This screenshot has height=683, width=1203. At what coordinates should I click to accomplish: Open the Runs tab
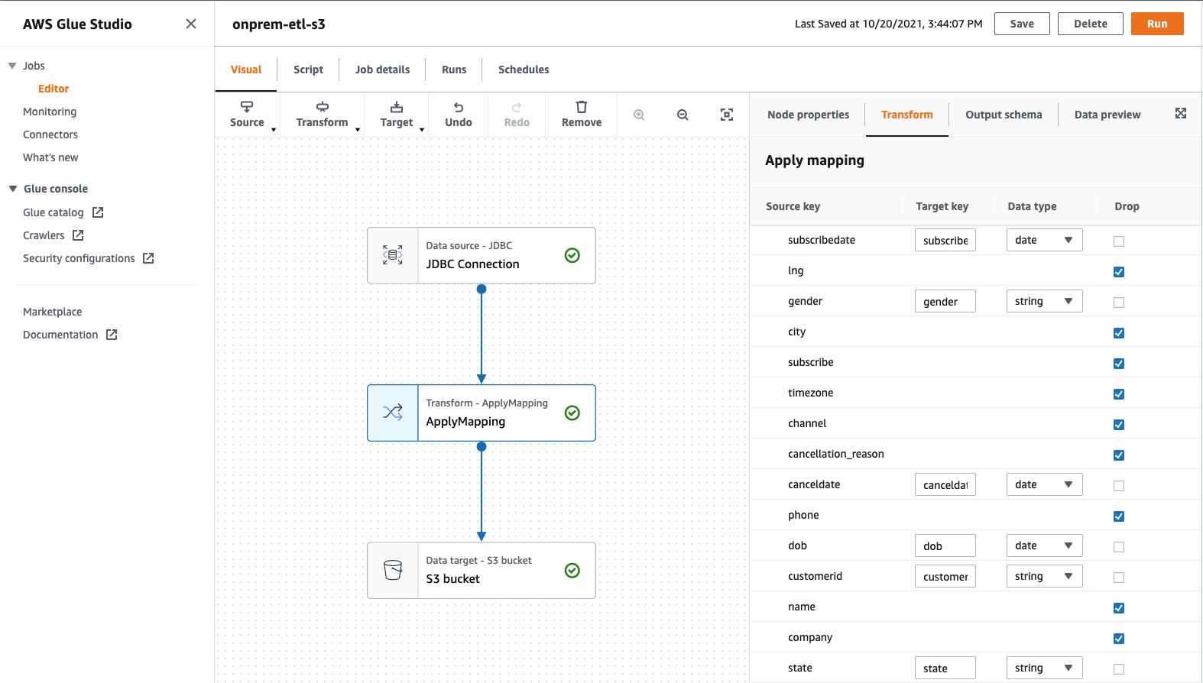tap(454, 70)
